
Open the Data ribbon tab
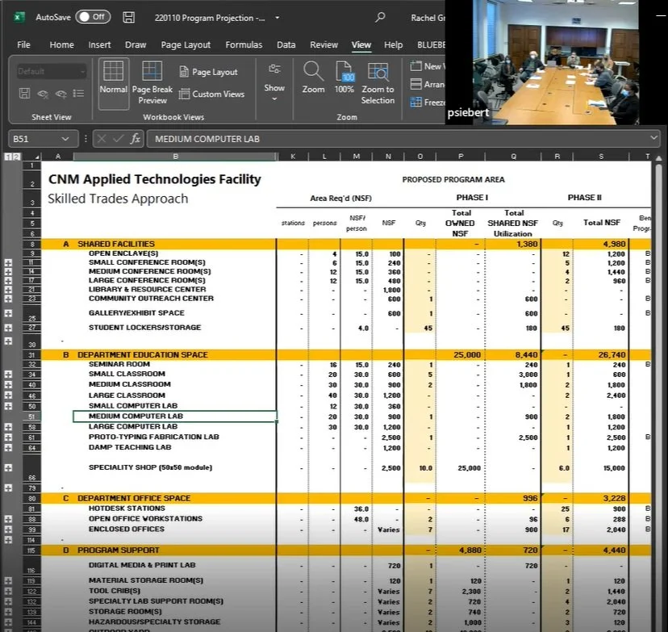coord(286,44)
